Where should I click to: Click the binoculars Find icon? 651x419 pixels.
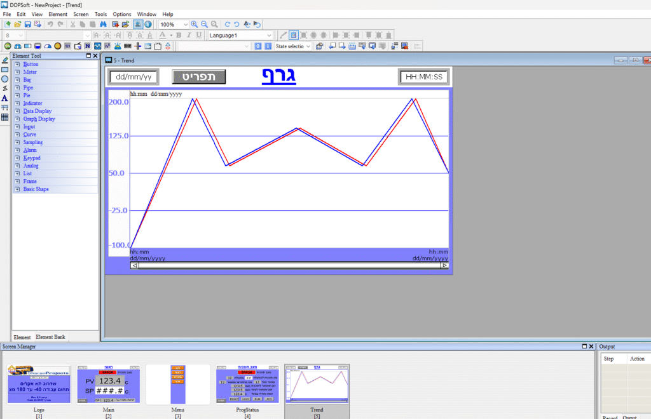pyautogui.click(x=102, y=24)
